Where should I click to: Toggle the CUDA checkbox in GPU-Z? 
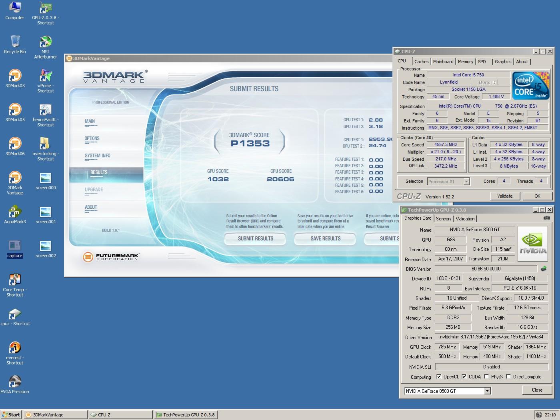[464, 376]
